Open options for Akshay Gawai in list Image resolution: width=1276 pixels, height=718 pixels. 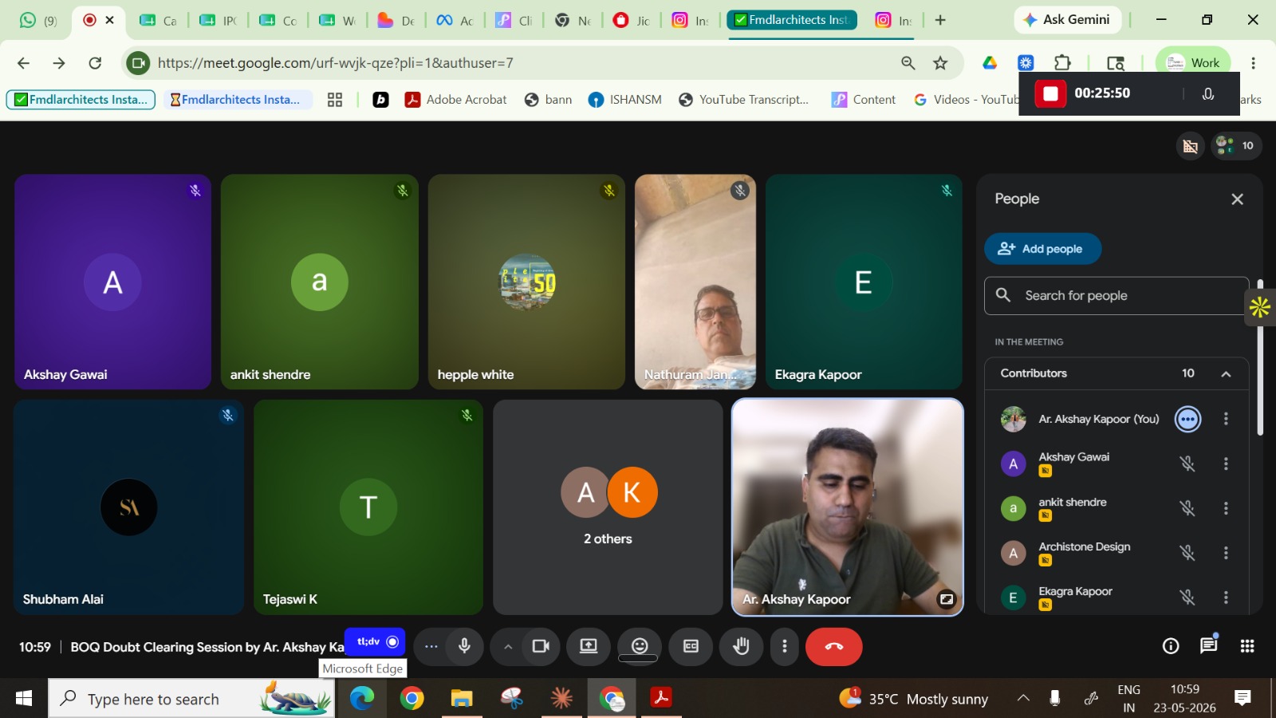point(1226,464)
